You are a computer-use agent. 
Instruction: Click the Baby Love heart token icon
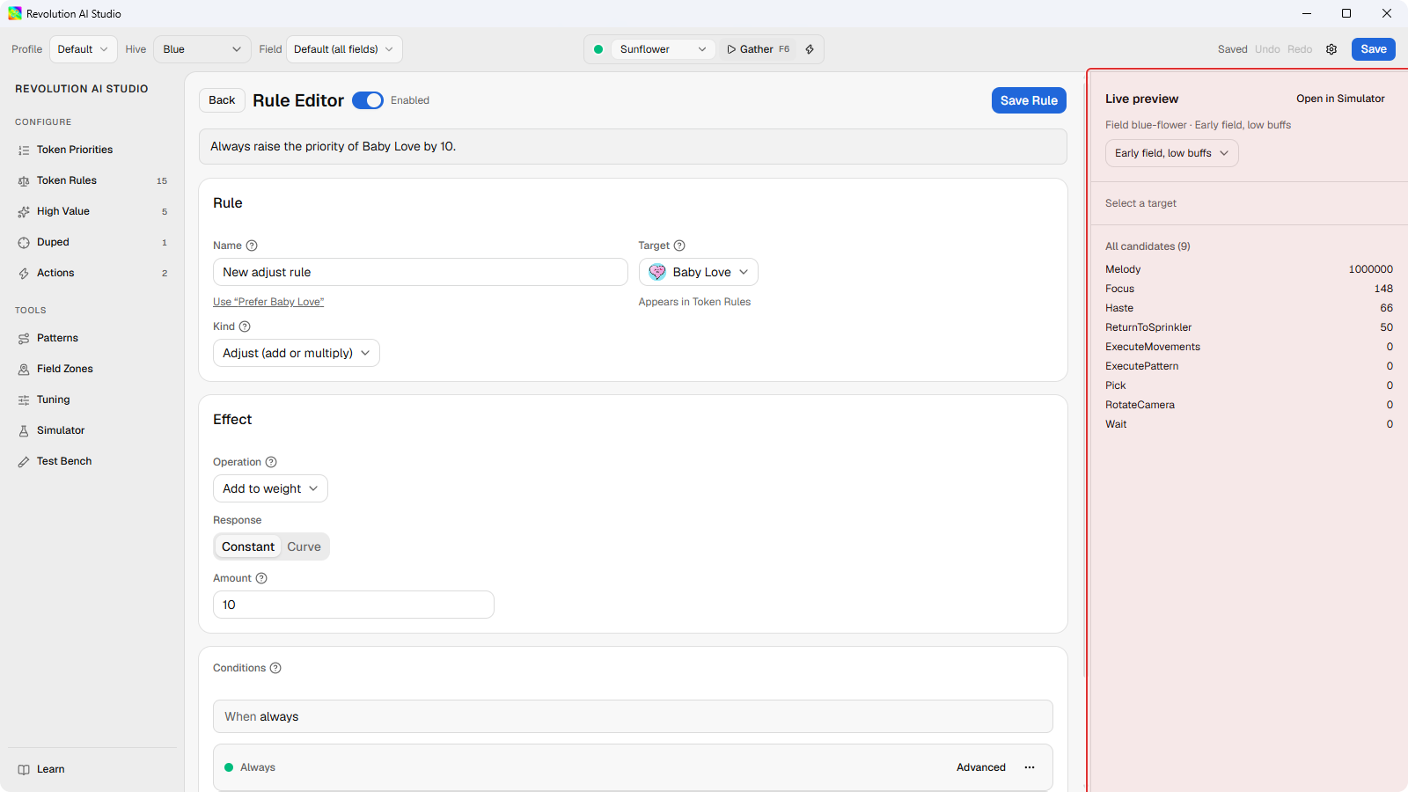[657, 272]
